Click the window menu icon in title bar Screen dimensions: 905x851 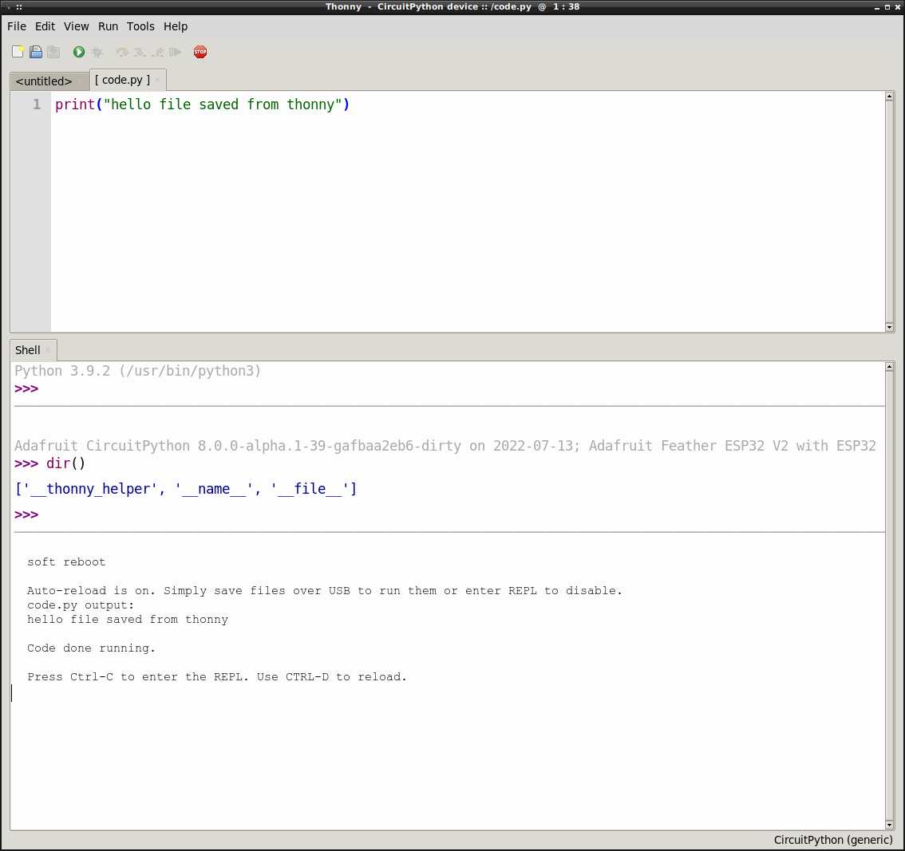pos(9,7)
